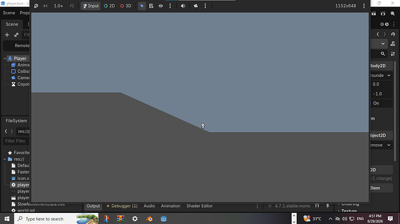This screenshot has width=400, height=224.
Task: Select the Player node in scene tree
Action: [20, 58]
